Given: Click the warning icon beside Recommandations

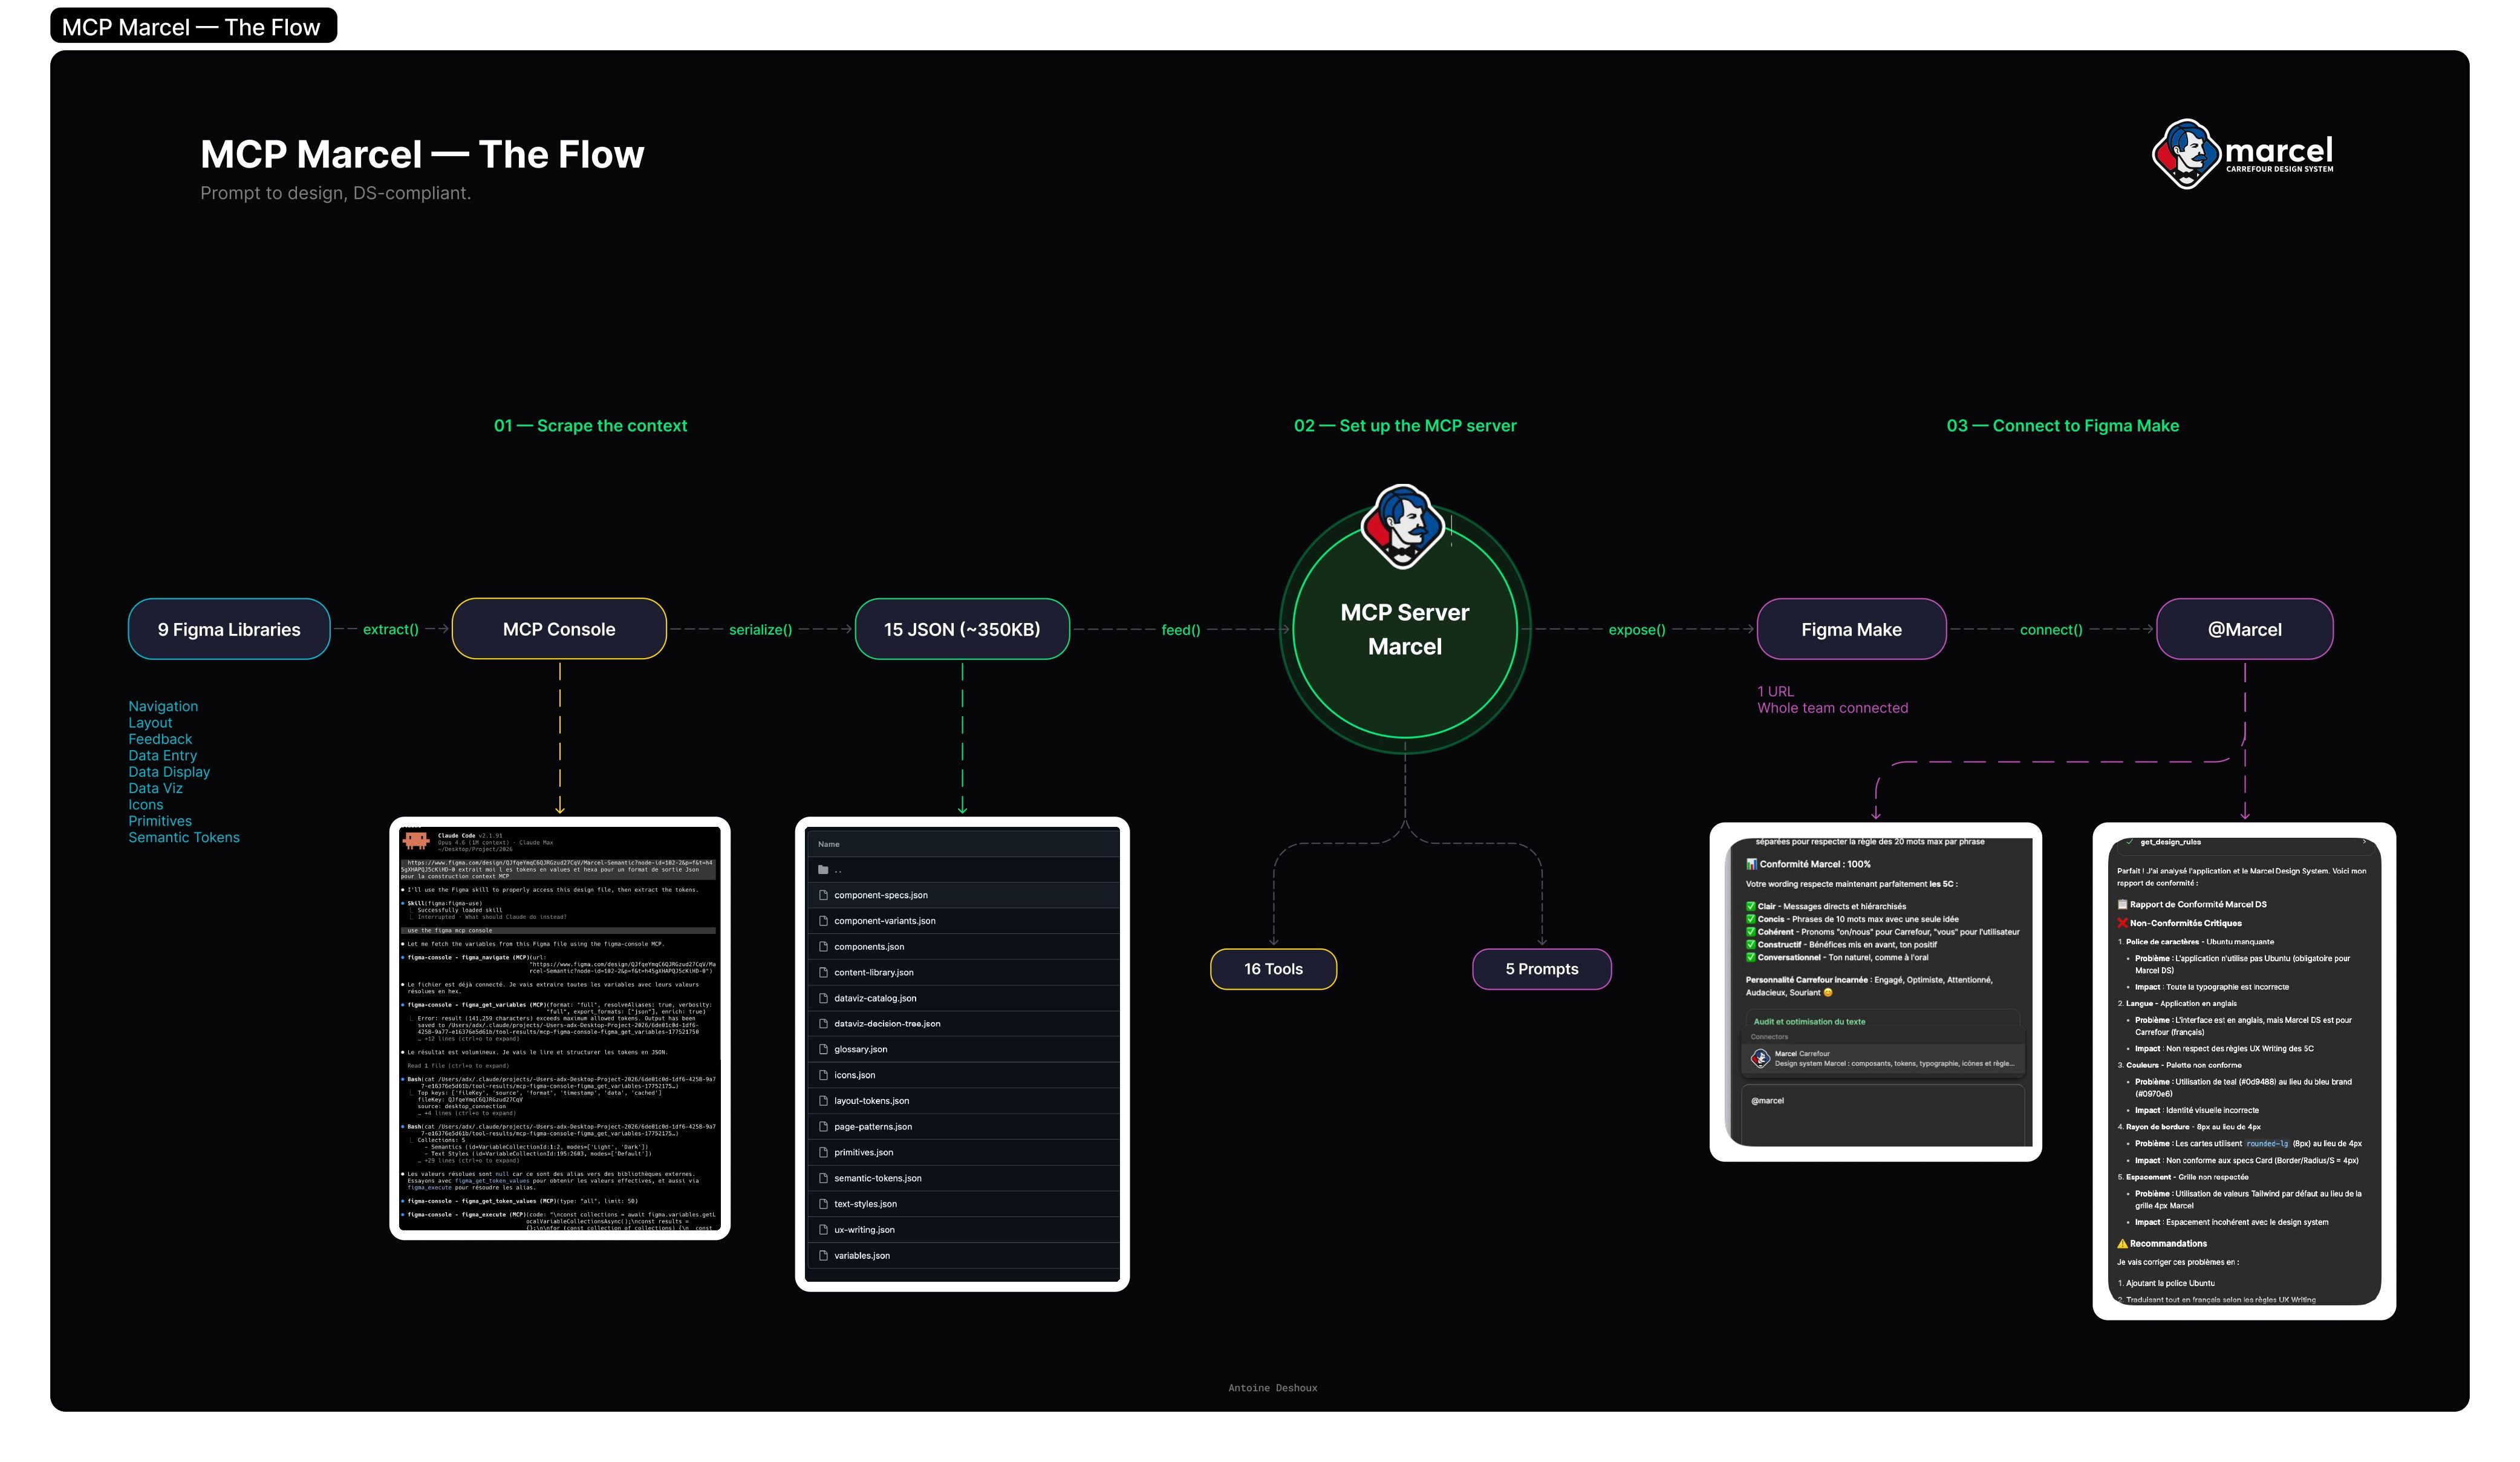Looking at the screenshot, I should coord(2122,1244).
